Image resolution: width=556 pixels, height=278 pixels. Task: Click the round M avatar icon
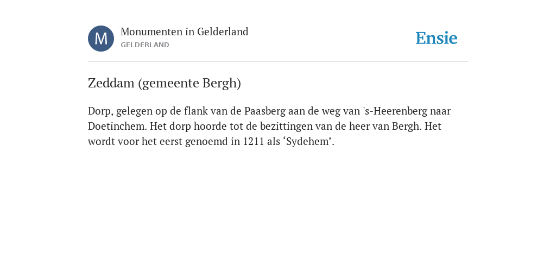pyautogui.click(x=101, y=39)
